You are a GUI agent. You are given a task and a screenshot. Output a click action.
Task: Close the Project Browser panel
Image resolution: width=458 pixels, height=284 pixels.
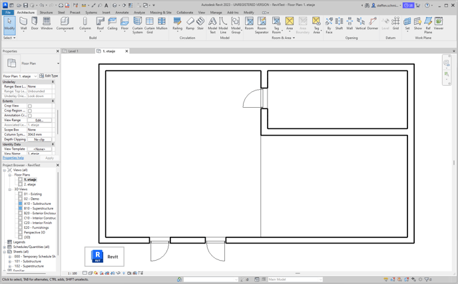click(x=57, y=165)
